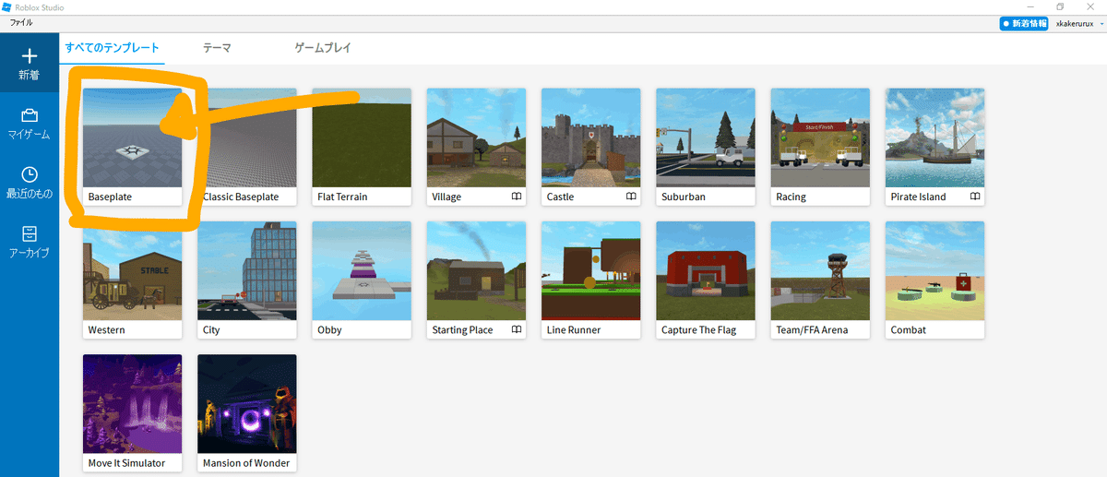Select the Combat template thumbnail
The width and height of the screenshot is (1107, 477).
(934, 270)
